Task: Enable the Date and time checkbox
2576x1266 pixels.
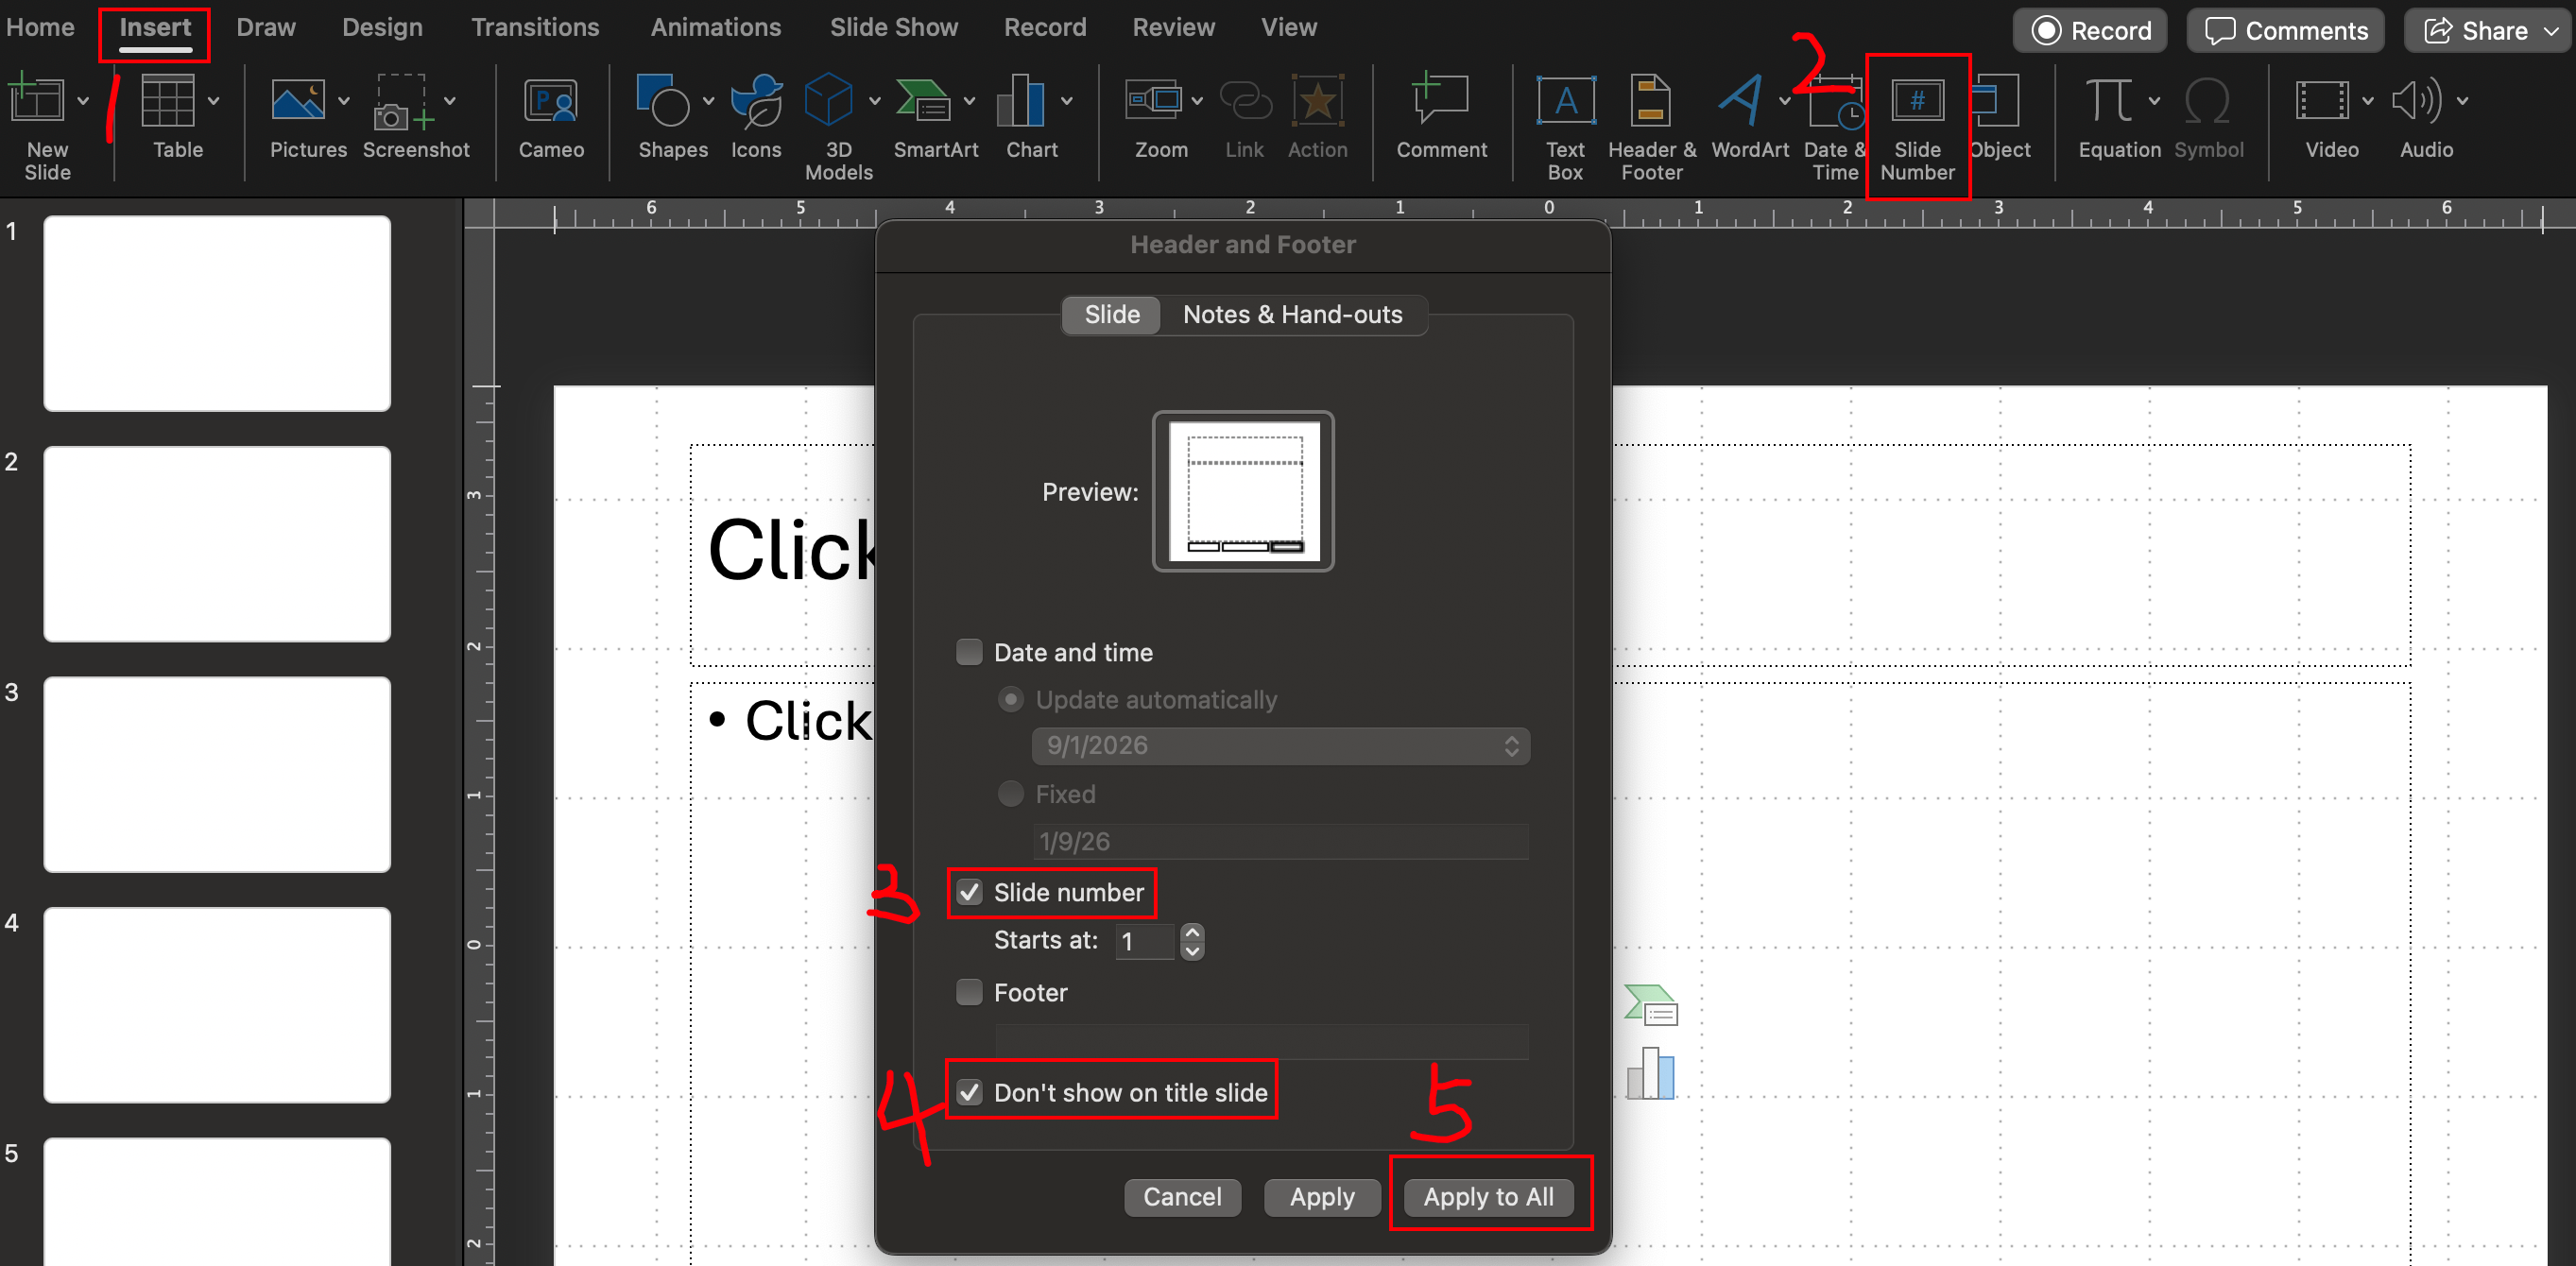Action: pos(969,652)
